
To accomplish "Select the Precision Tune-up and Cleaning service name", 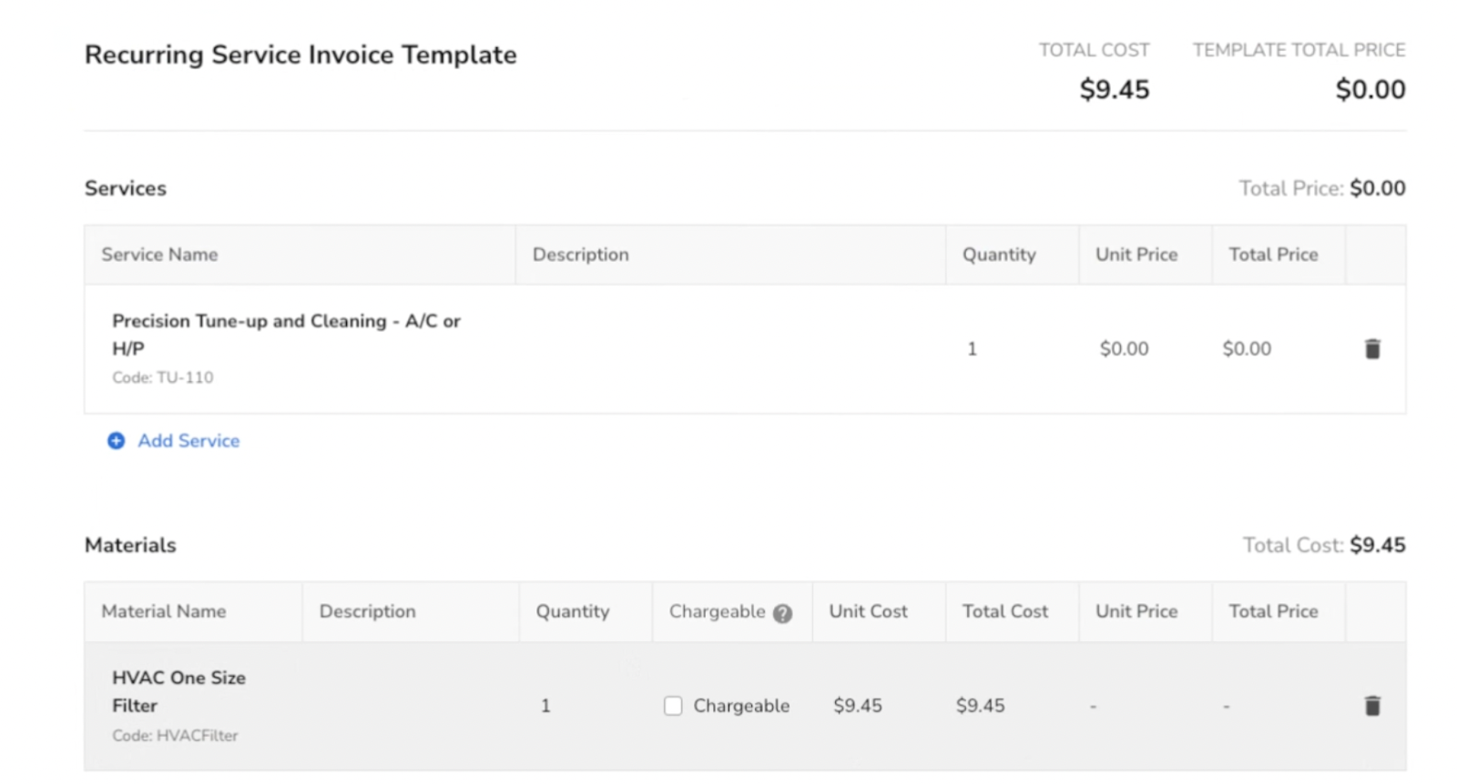I will point(286,335).
